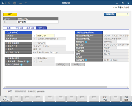Viewport: 132px width, 106px height.
Task: Click the 事業区分名 field 基本事業
Action: pos(38,22)
